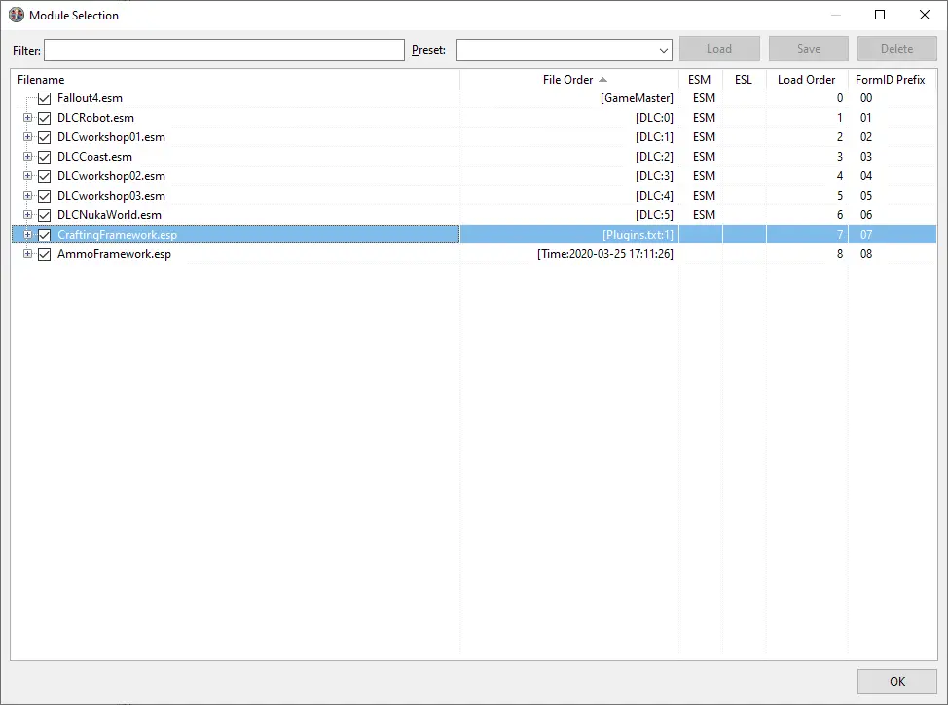
Task: Click the ESM flag in DLCNukaWorld.esm row
Action: click(x=704, y=214)
